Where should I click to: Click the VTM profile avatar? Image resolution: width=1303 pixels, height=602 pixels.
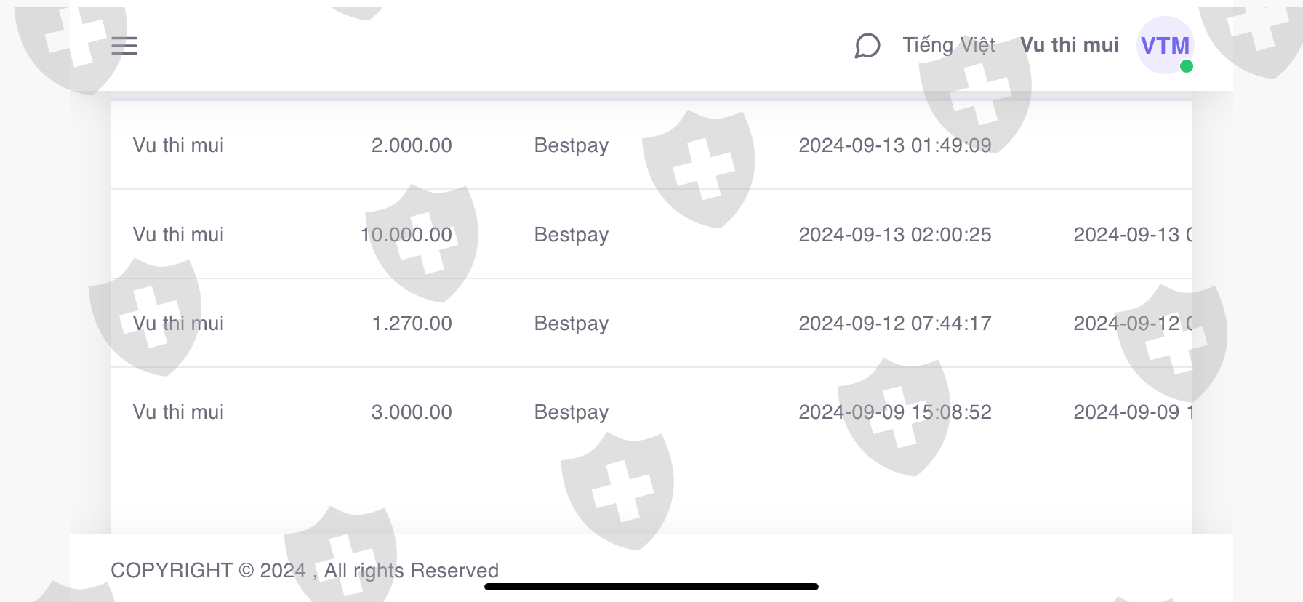point(1164,46)
